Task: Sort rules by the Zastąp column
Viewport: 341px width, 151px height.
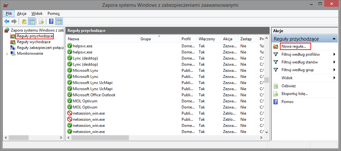Action: coord(248,39)
